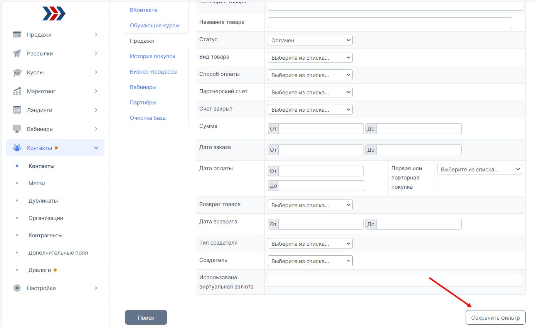This screenshot has height=327, width=535.
Task: Open the Дополнительные поля submenu item
Action: coord(58,253)
